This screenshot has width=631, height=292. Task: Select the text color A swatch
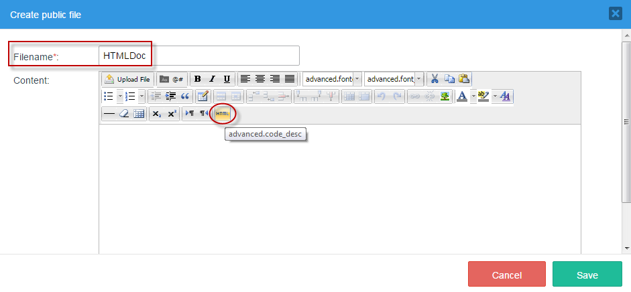[461, 96]
